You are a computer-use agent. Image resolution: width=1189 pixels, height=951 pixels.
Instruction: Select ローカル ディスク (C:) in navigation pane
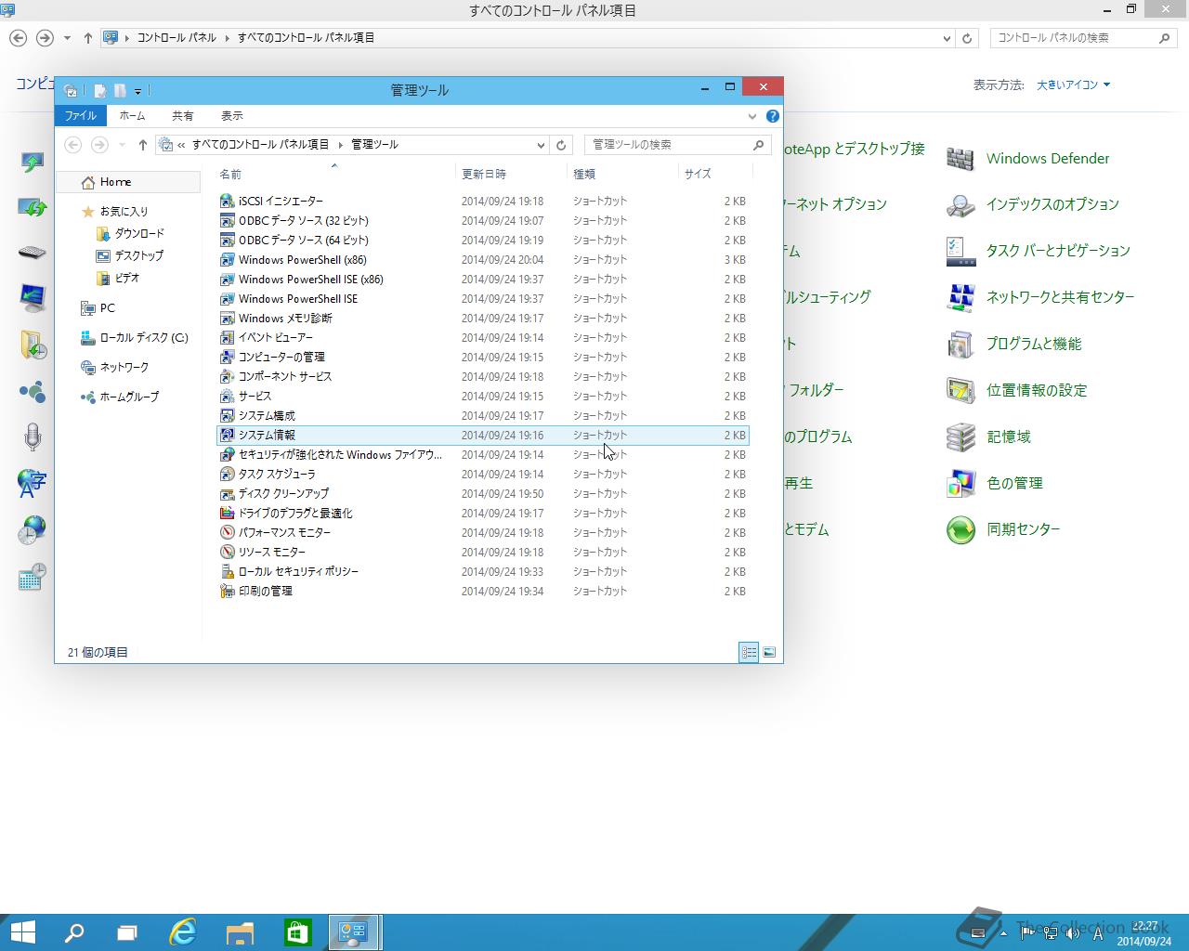coord(144,338)
